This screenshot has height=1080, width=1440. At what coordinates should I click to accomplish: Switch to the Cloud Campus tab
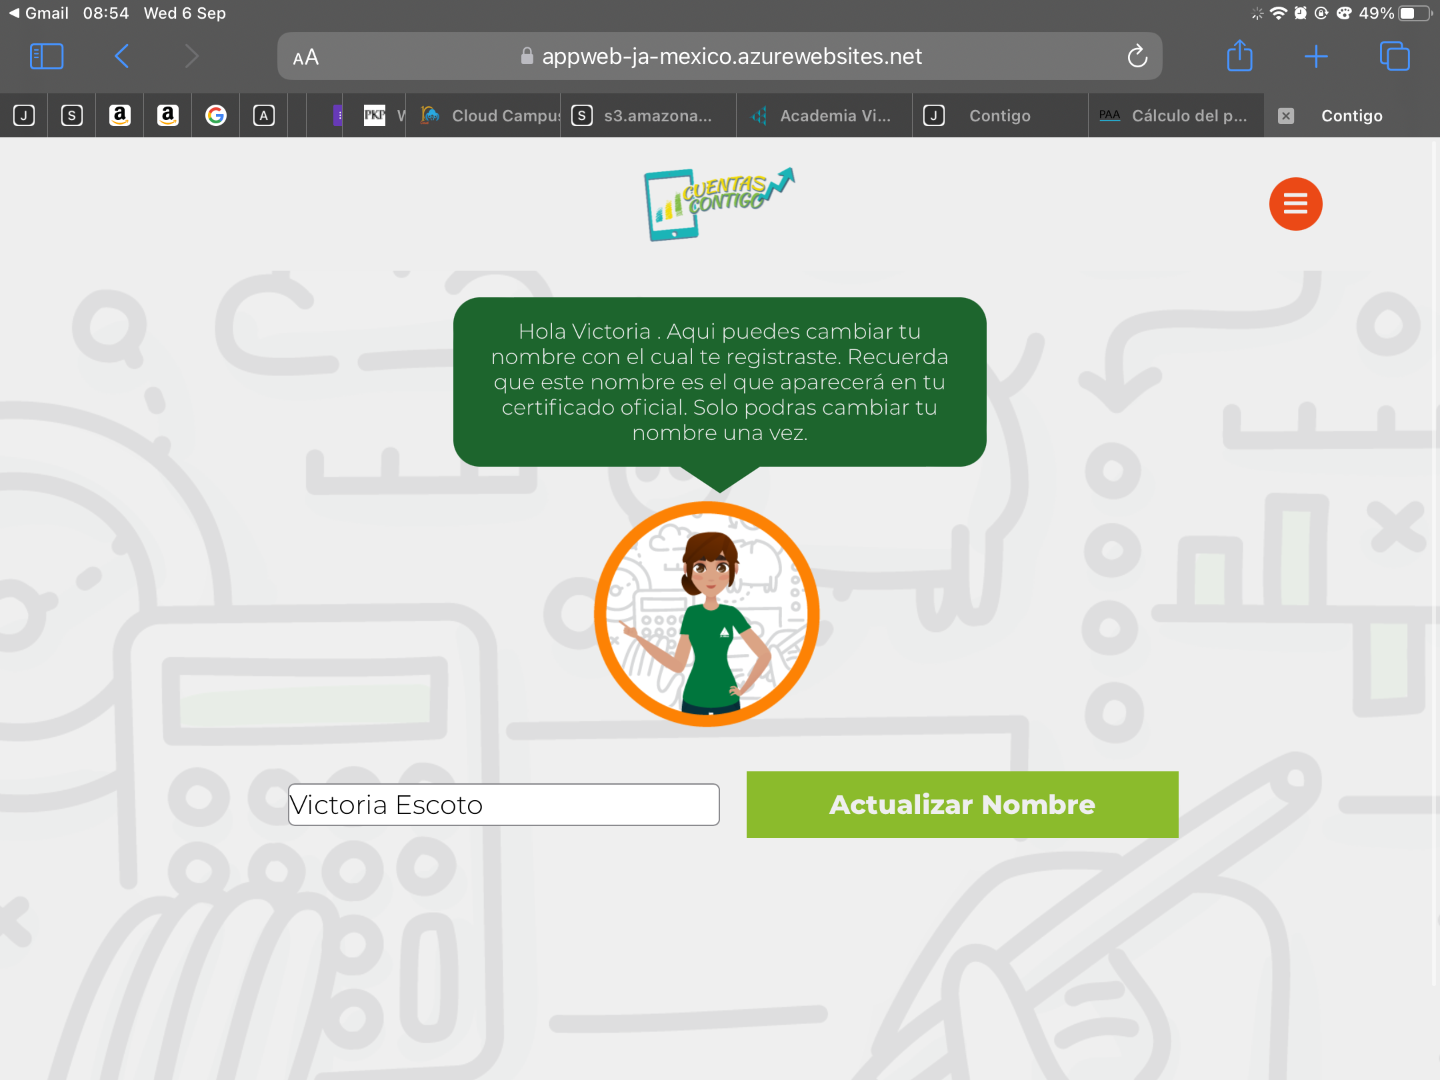tap(490, 116)
